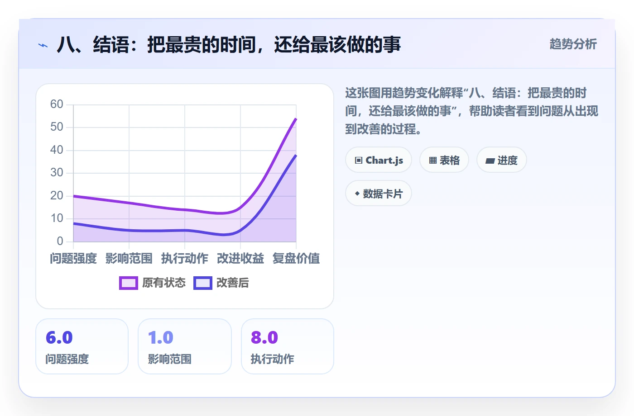Click the 改进收益 x-axis label

240,259
